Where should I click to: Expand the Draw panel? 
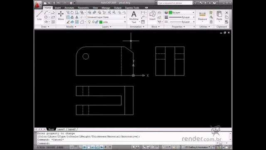tap(45, 27)
